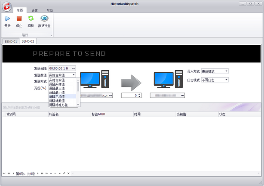Select 间隔最大值 in dropdown list
This screenshot has height=186, width=264.
tap(62, 88)
